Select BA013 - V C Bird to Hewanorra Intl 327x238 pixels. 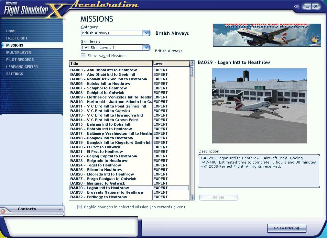tap(129, 116)
